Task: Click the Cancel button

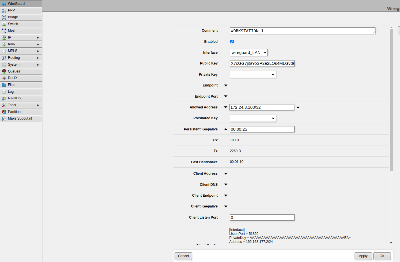Action: tap(183, 256)
